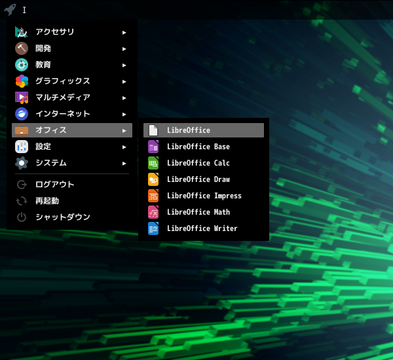Viewport: 393px width, 360px height.
Task: Expand the グラフィックス submenu arrow
Action: tap(124, 82)
